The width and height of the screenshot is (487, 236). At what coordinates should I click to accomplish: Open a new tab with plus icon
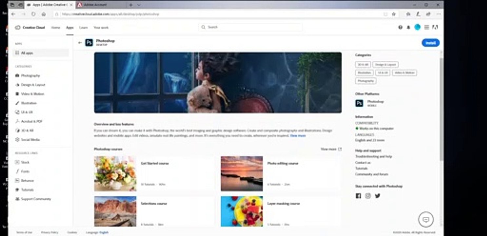(131, 5)
